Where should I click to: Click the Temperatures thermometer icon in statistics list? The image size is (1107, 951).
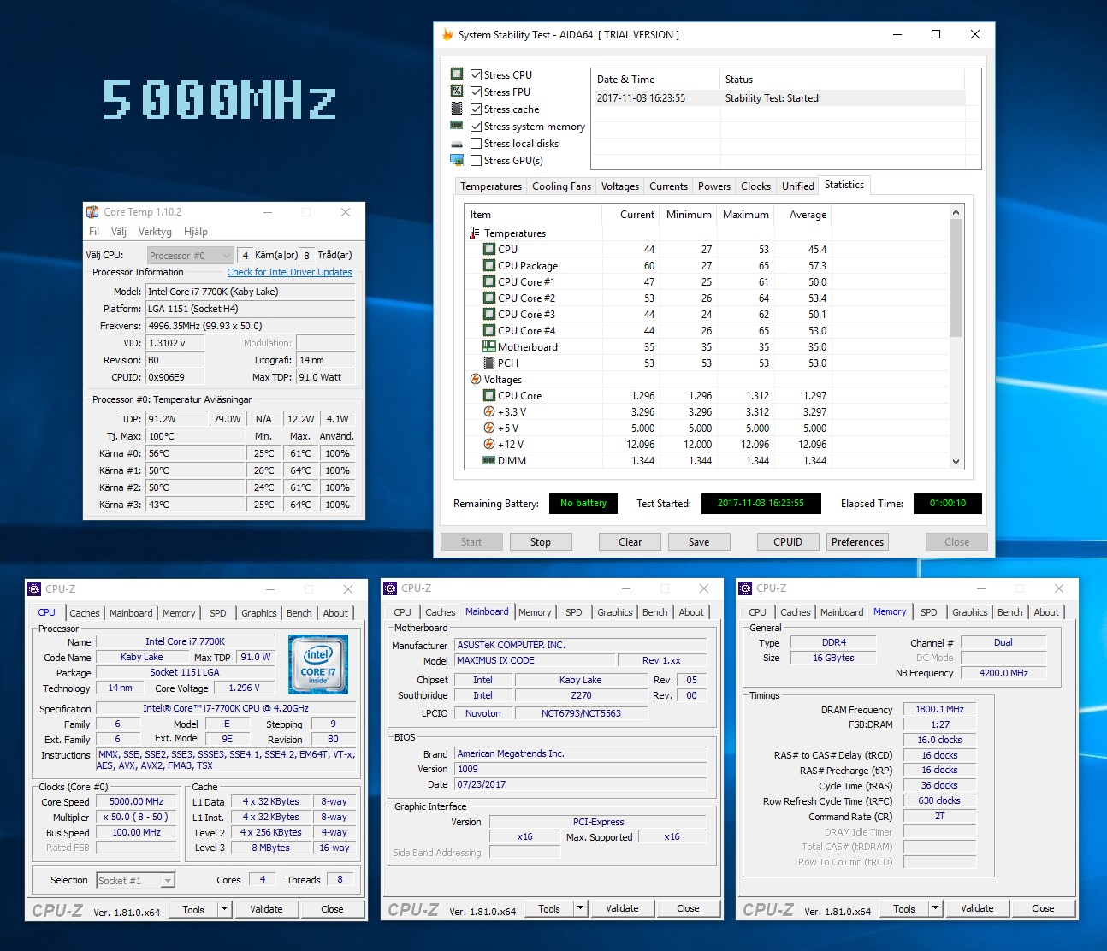tap(475, 233)
